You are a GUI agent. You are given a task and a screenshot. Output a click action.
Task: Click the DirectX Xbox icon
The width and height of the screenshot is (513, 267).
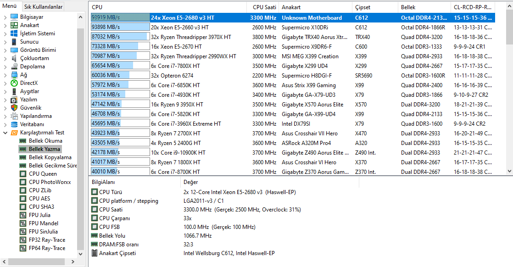tap(14, 83)
